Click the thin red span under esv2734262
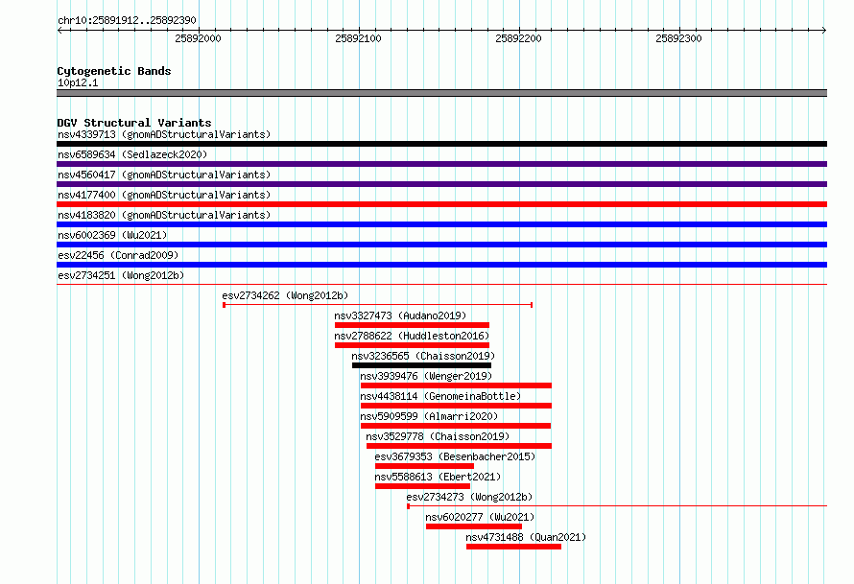Screen dimensions: 854x584 377,305
